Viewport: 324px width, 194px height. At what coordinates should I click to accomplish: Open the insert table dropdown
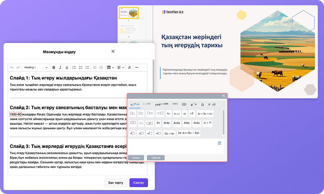pos(110,68)
